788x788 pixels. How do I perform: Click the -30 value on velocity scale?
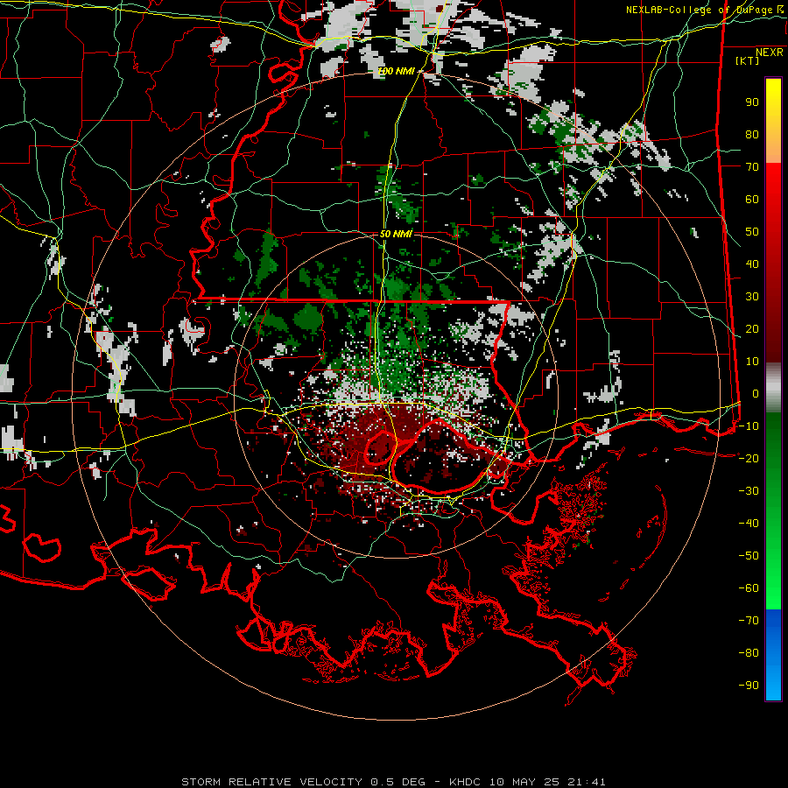tap(749, 491)
